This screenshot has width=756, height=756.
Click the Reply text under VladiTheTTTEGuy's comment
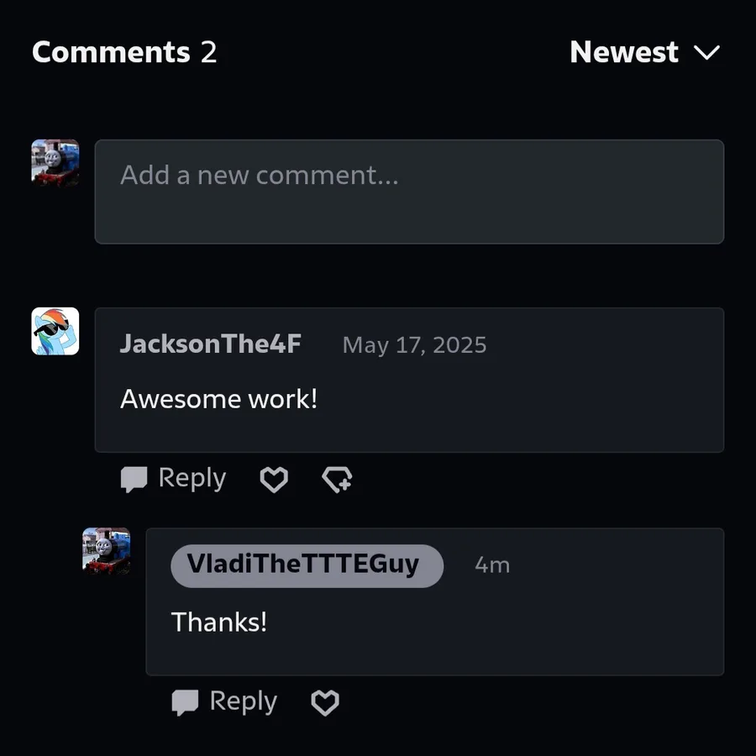[243, 702]
